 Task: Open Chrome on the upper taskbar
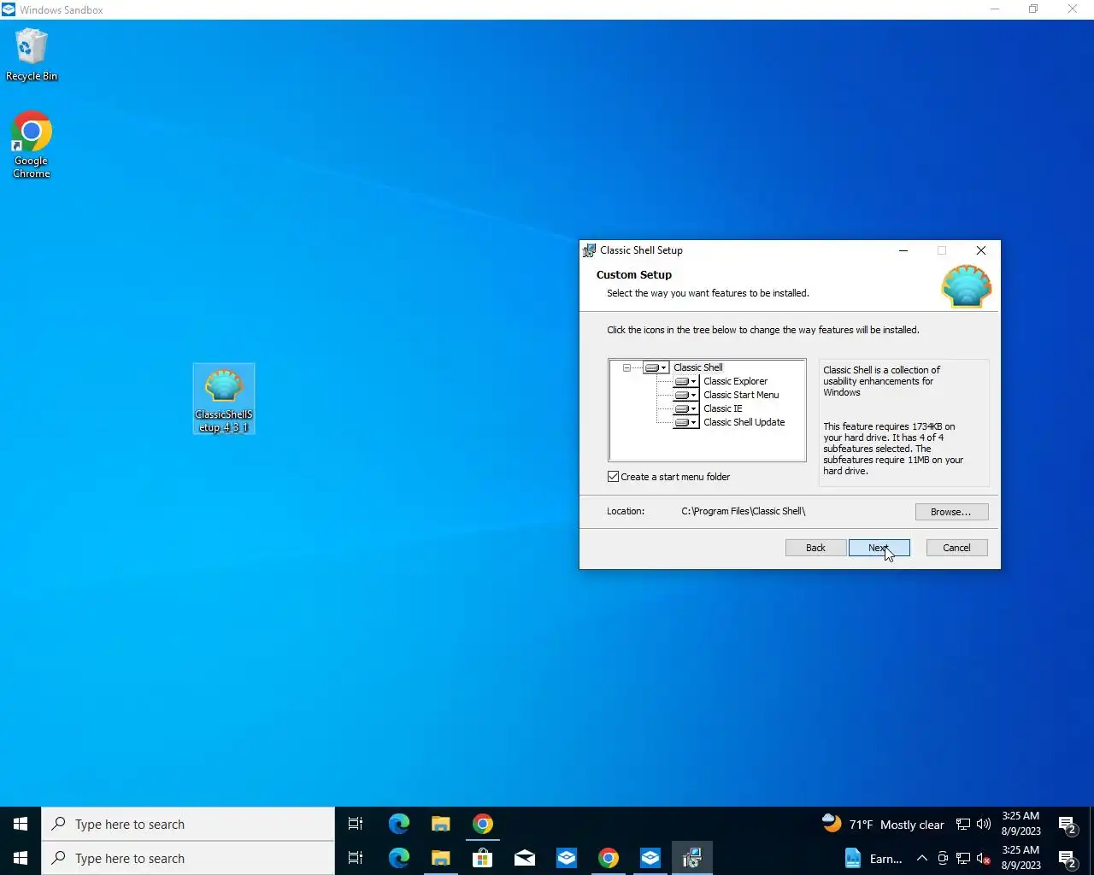tap(483, 824)
